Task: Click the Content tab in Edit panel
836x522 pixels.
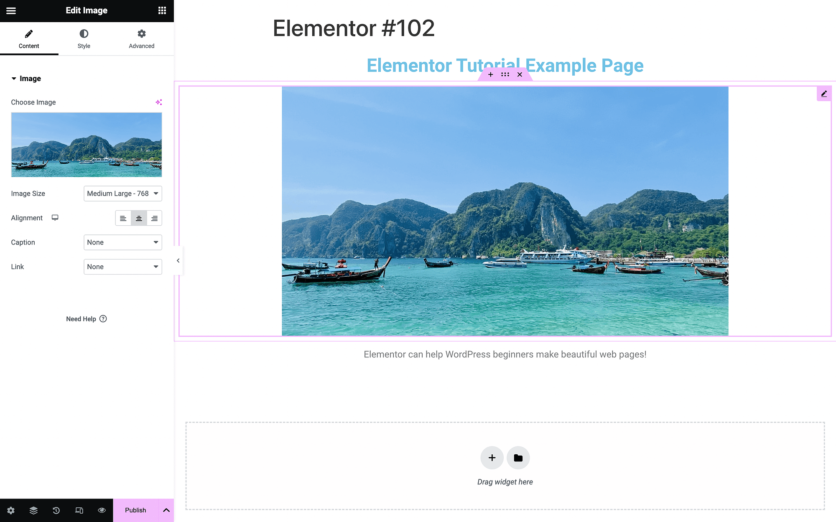Action: point(28,38)
